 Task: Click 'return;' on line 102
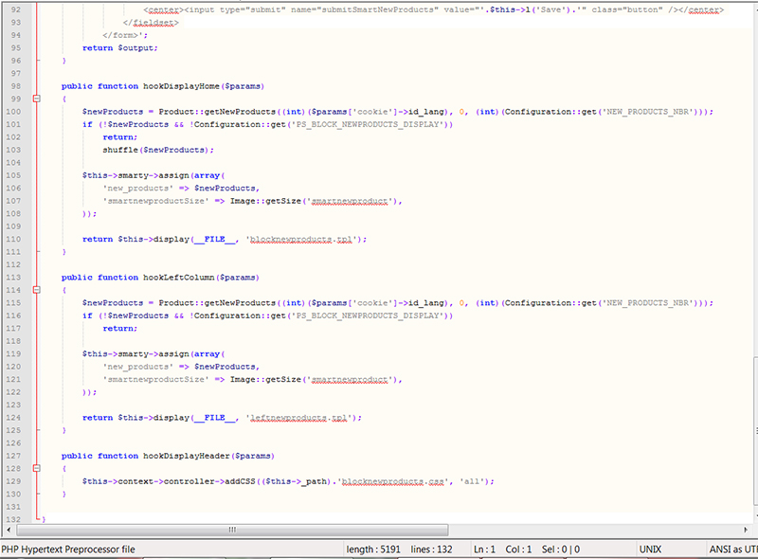click(x=120, y=137)
